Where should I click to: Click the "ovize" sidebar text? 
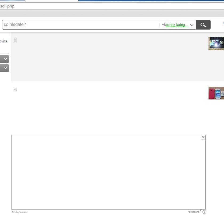point(3,41)
